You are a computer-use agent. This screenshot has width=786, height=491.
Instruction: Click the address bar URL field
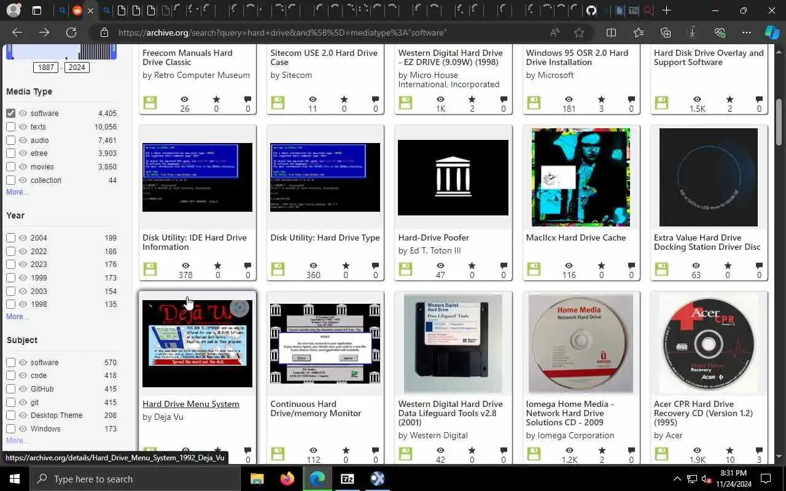[319, 33]
